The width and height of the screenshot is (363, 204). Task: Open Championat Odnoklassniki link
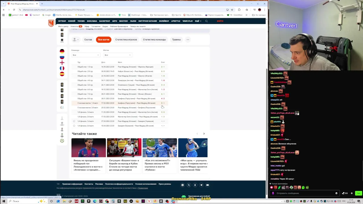point(195,185)
